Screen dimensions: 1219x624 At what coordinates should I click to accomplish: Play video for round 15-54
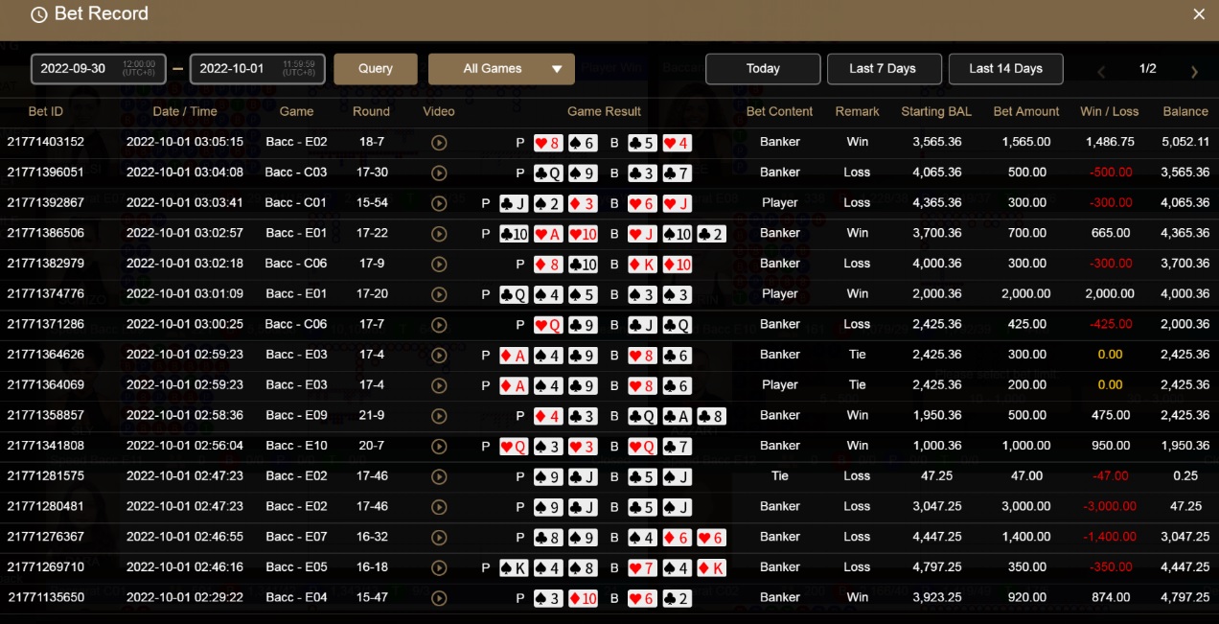tap(439, 203)
